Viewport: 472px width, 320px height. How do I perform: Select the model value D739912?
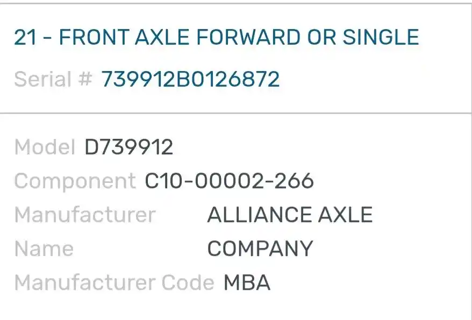click(128, 147)
